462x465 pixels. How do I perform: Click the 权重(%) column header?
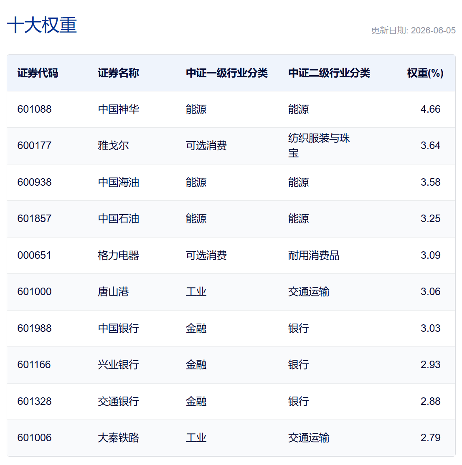coord(425,73)
